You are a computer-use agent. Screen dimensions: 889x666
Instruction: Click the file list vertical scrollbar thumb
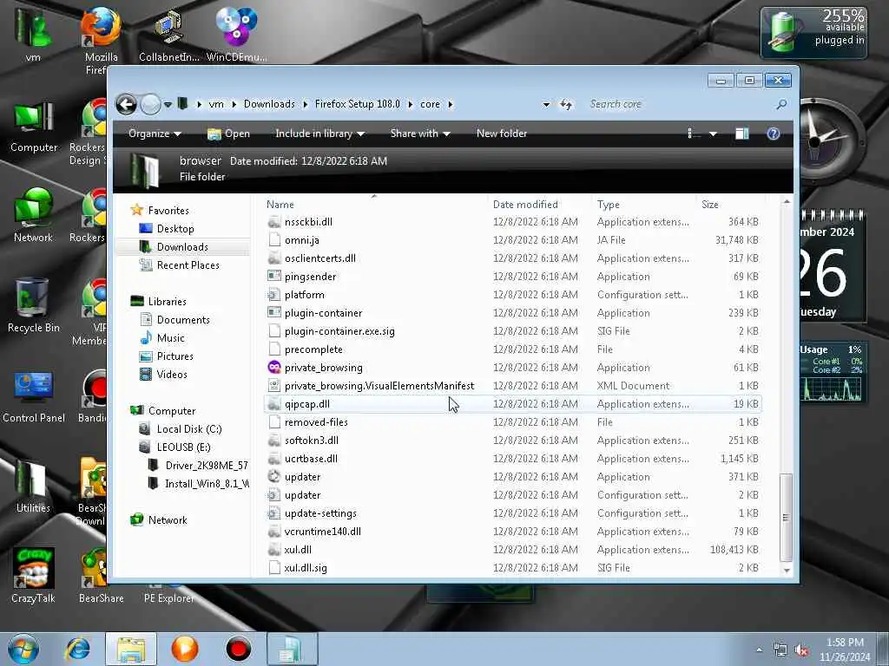coord(786,518)
